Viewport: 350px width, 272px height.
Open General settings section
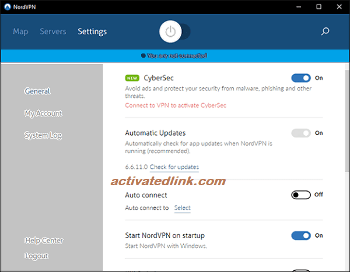(37, 91)
